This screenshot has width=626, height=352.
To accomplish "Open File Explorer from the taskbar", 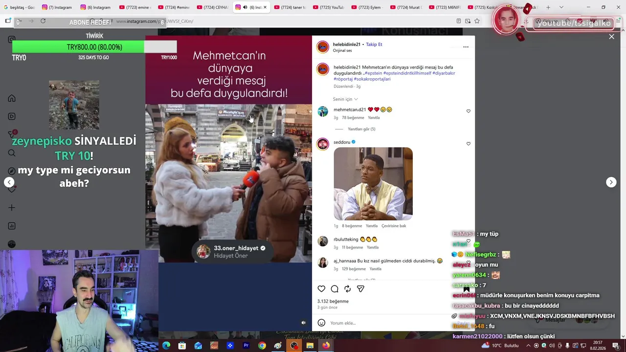I will click(x=310, y=346).
